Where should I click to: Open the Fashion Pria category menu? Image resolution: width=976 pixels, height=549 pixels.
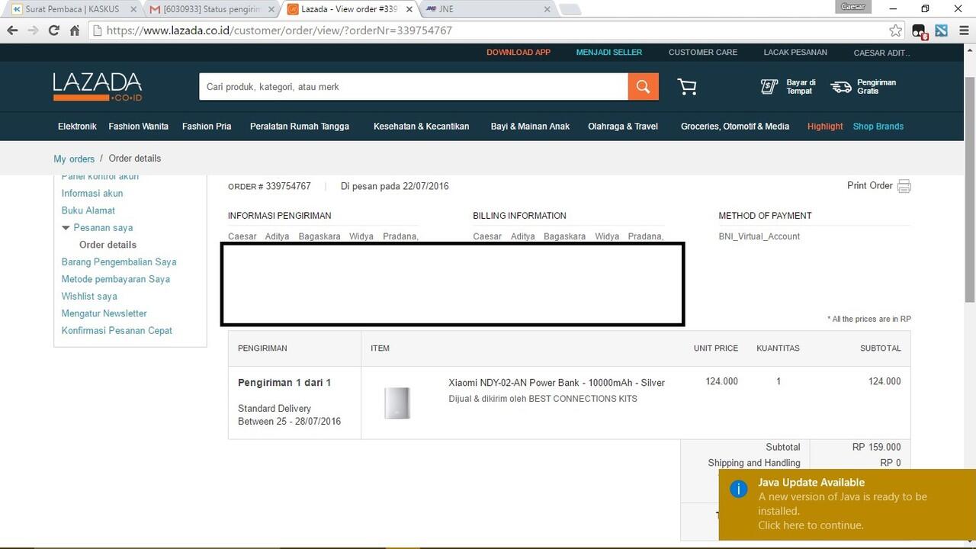click(x=207, y=127)
